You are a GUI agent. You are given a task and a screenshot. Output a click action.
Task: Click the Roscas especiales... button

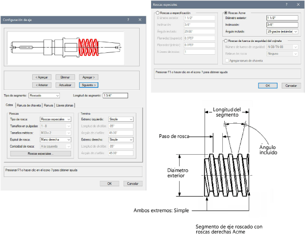click(x=40, y=153)
